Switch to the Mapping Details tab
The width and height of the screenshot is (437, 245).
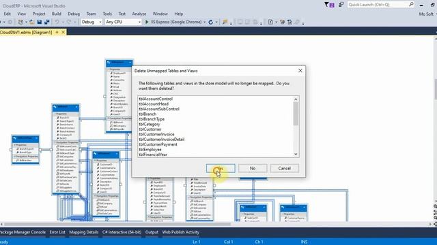tap(83, 232)
